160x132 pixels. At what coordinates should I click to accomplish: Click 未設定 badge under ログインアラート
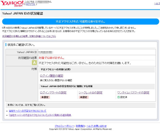click(45, 97)
